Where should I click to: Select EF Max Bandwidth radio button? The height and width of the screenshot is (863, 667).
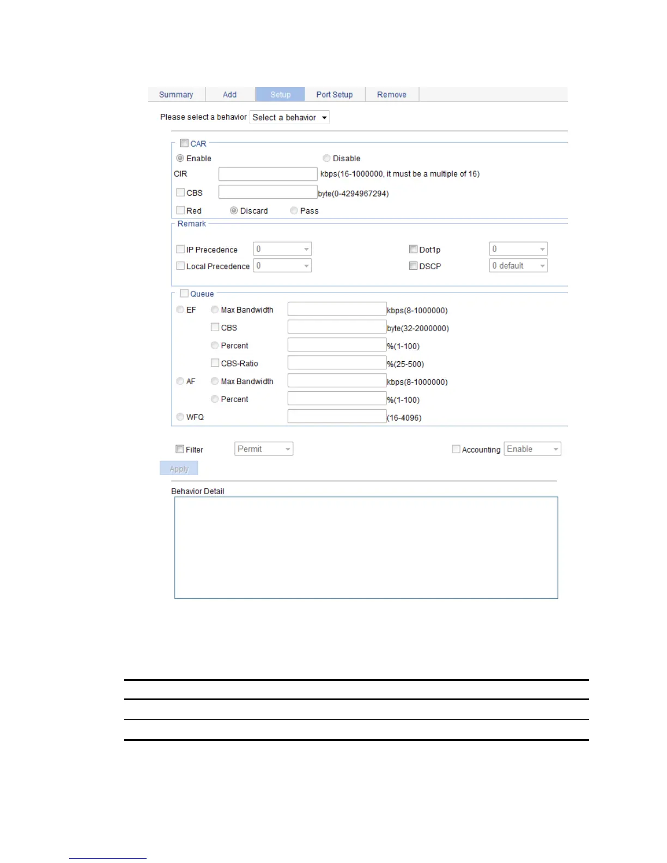(215, 309)
